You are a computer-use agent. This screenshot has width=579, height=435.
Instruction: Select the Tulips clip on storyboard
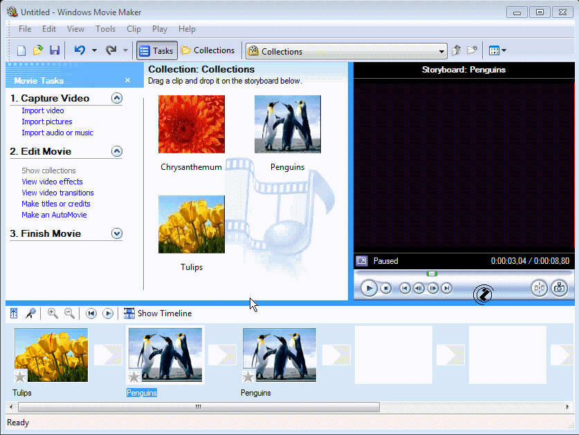(x=51, y=355)
